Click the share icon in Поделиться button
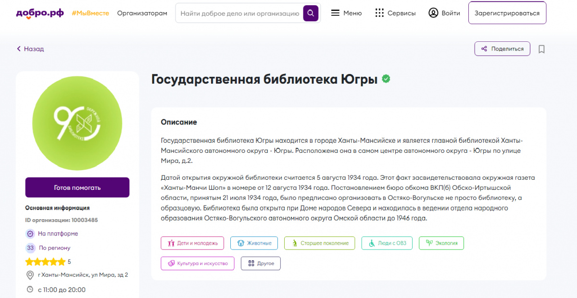This screenshot has height=298, width=577. click(x=484, y=49)
